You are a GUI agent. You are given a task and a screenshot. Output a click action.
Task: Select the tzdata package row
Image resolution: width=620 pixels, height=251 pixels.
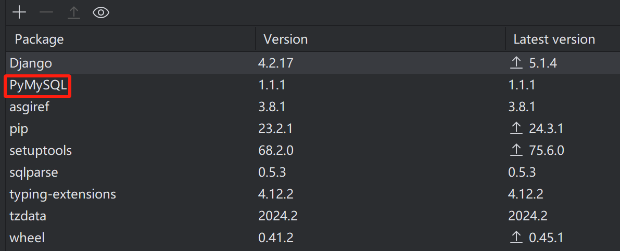(x=28, y=216)
